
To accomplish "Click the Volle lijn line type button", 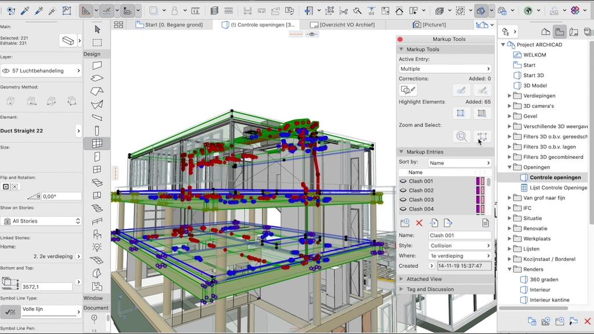I will point(52,311).
